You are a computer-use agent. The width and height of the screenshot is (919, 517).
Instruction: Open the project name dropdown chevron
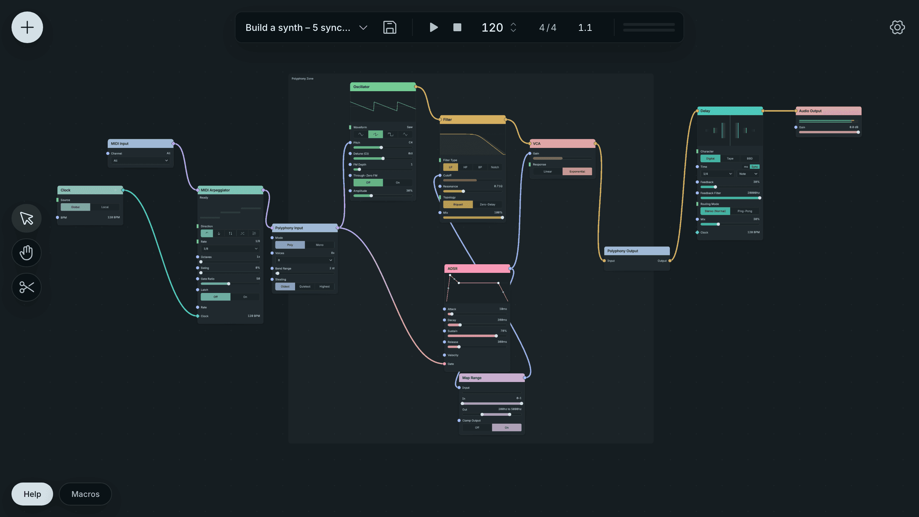(x=363, y=28)
